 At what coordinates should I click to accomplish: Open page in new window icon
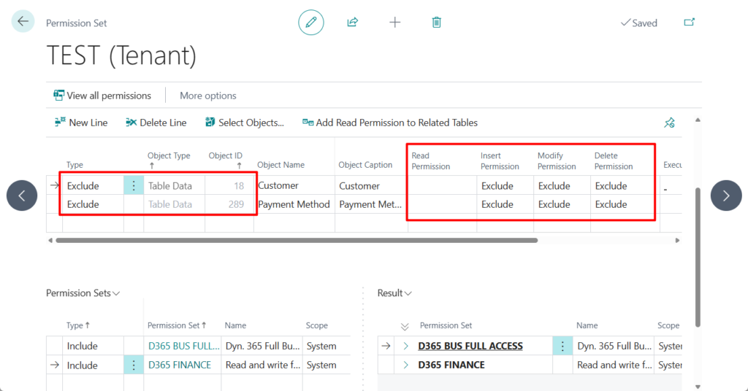pyautogui.click(x=689, y=23)
